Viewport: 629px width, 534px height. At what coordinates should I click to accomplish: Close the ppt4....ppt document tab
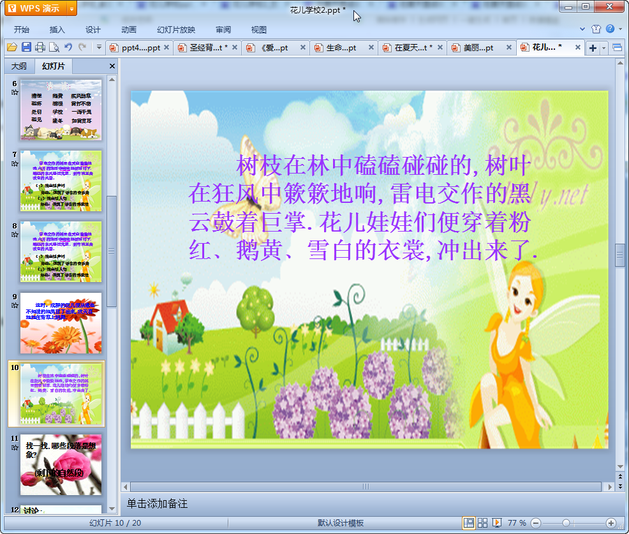point(166,47)
